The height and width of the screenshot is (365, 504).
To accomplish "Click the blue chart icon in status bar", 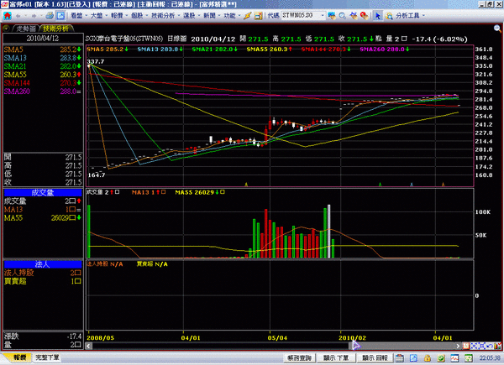I will point(413,358).
